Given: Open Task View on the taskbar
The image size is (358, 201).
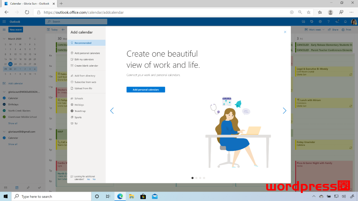Looking at the screenshot, I should click(x=108, y=196).
